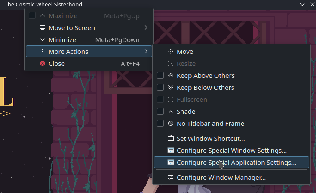The width and height of the screenshot is (316, 193).
Task: Click the Shade icon
Action: (171, 112)
